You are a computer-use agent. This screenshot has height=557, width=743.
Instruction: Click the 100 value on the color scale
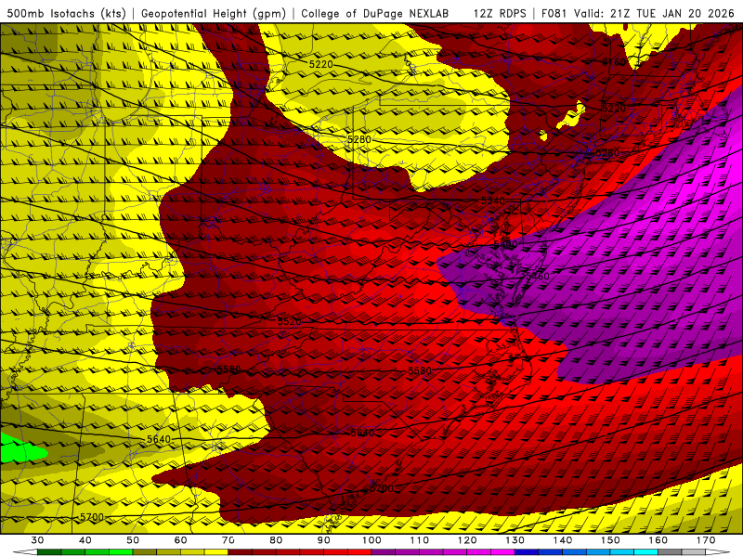[x=371, y=540]
